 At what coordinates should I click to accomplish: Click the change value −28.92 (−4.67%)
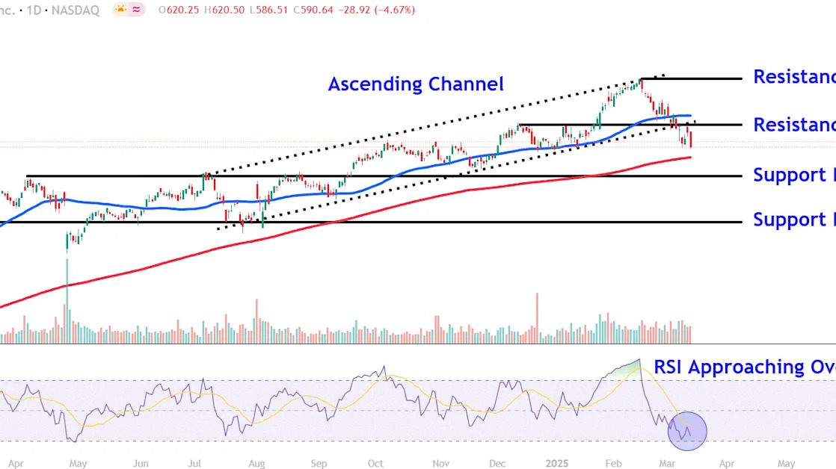point(378,10)
